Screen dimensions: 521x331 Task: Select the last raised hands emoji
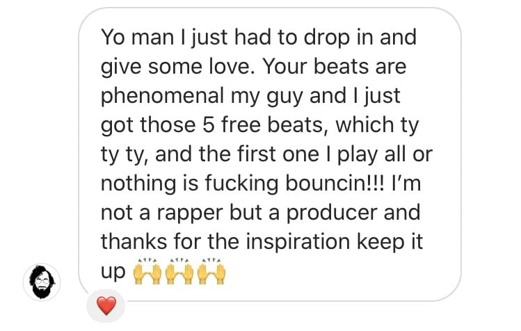211,271
